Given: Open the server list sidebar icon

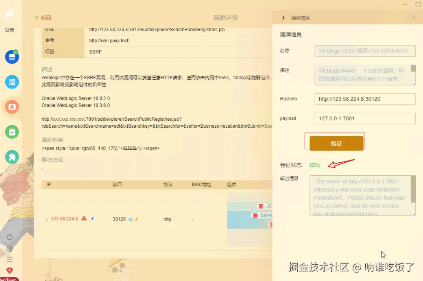Looking at the screenshot, I should (12, 82).
